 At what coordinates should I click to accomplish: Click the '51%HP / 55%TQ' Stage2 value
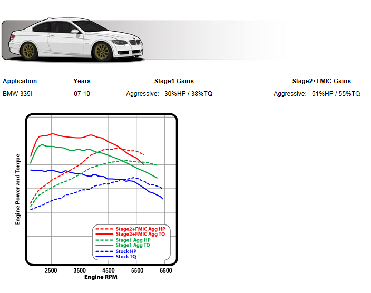(x=336, y=94)
